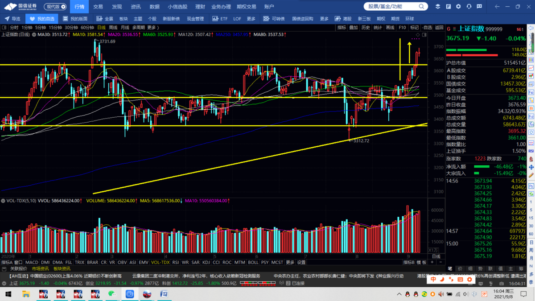The width and height of the screenshot is (535, 301).
Task: Open the 期权交易 options trading tab
Action: click(247, 7)
